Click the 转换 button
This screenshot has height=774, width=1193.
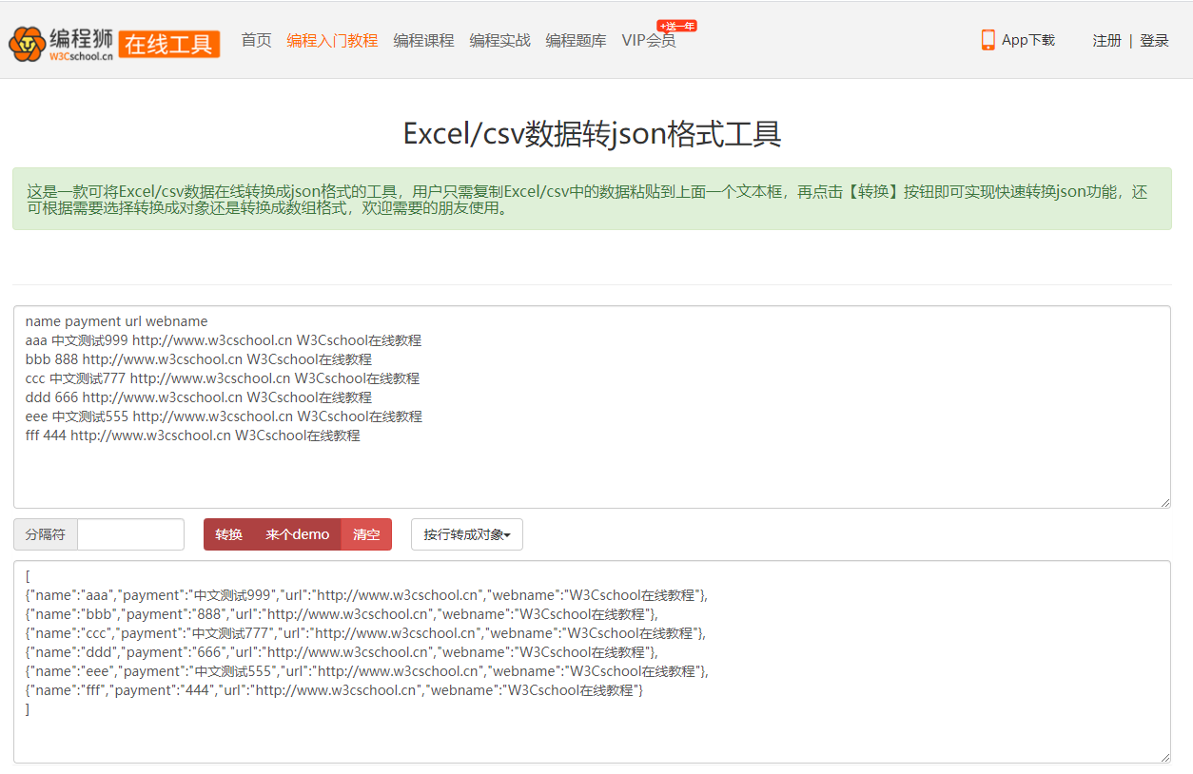(x=228, y=534)
